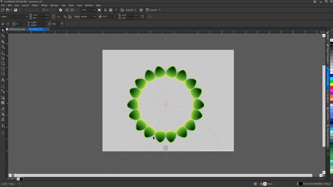The height and width of the screenshot is (187, 333).
Task: Toggle All pages layout button
Action: coord(65,17)
